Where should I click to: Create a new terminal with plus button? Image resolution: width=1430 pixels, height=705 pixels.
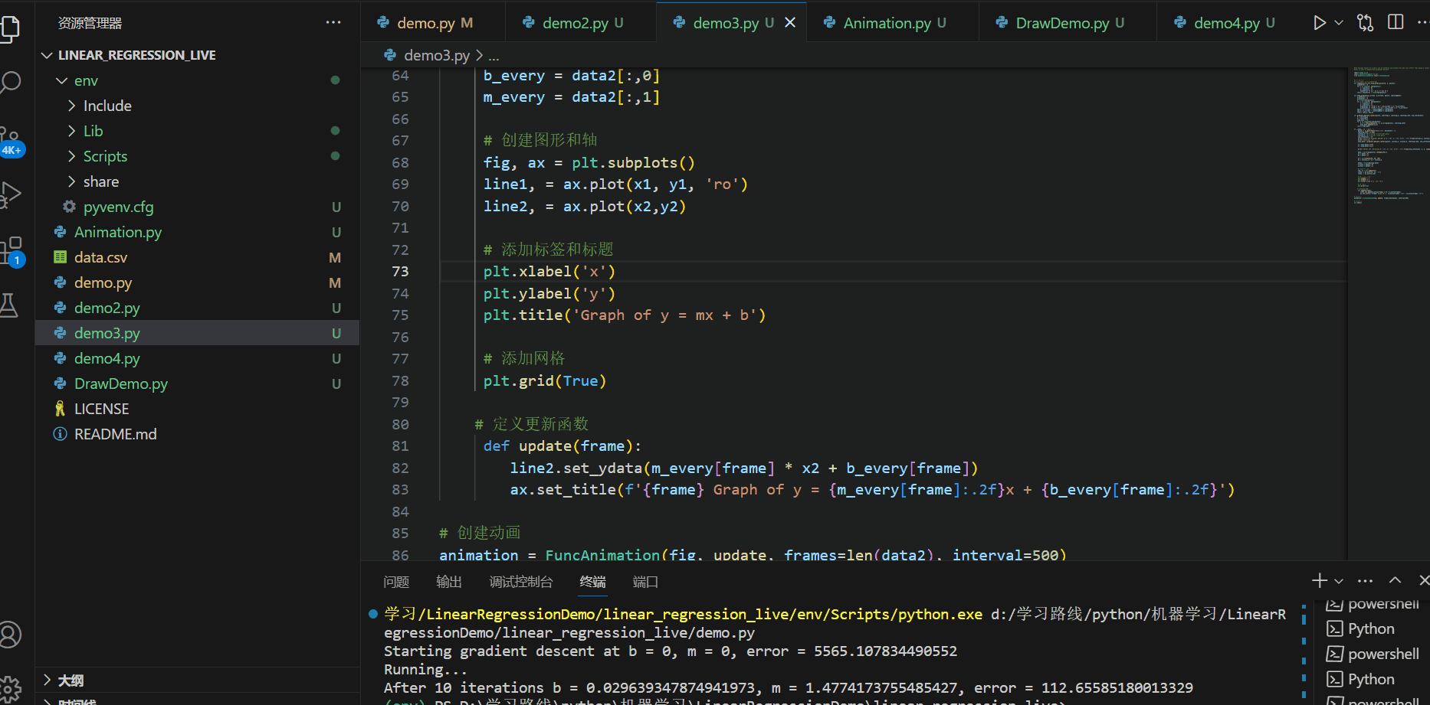(1319, 581)
